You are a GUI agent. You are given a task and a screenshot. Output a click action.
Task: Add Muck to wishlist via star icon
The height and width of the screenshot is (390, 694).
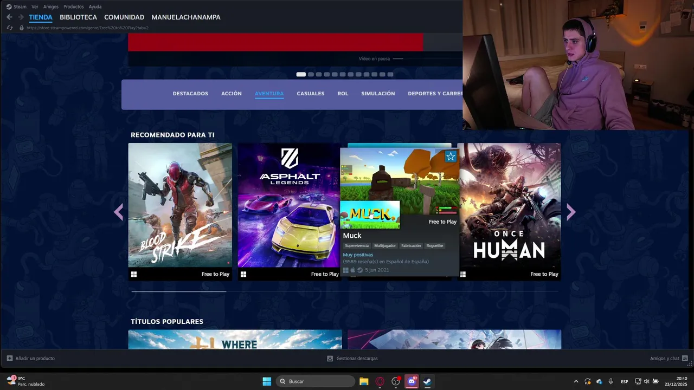point(451,157)
